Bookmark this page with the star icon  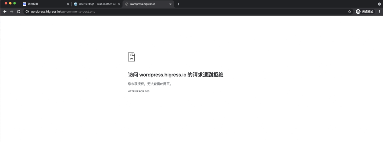point(350,11)
